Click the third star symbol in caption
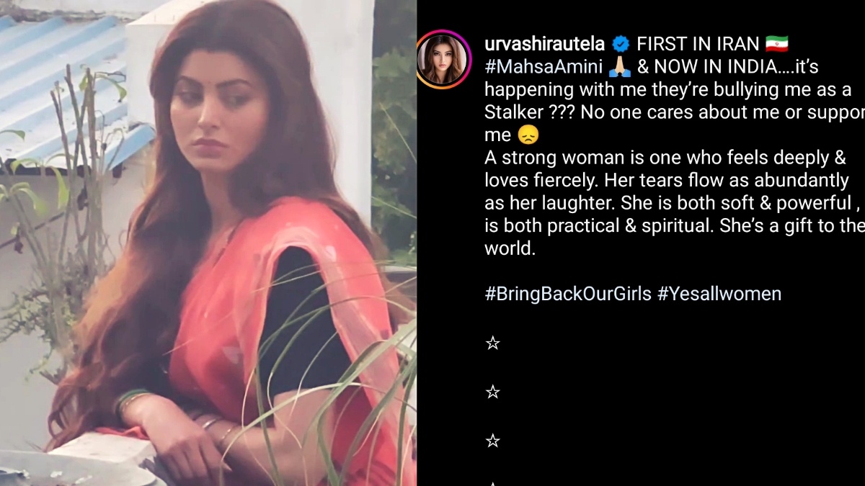The height and width of the screenshot is (486, 865). (x=492, y=441)
